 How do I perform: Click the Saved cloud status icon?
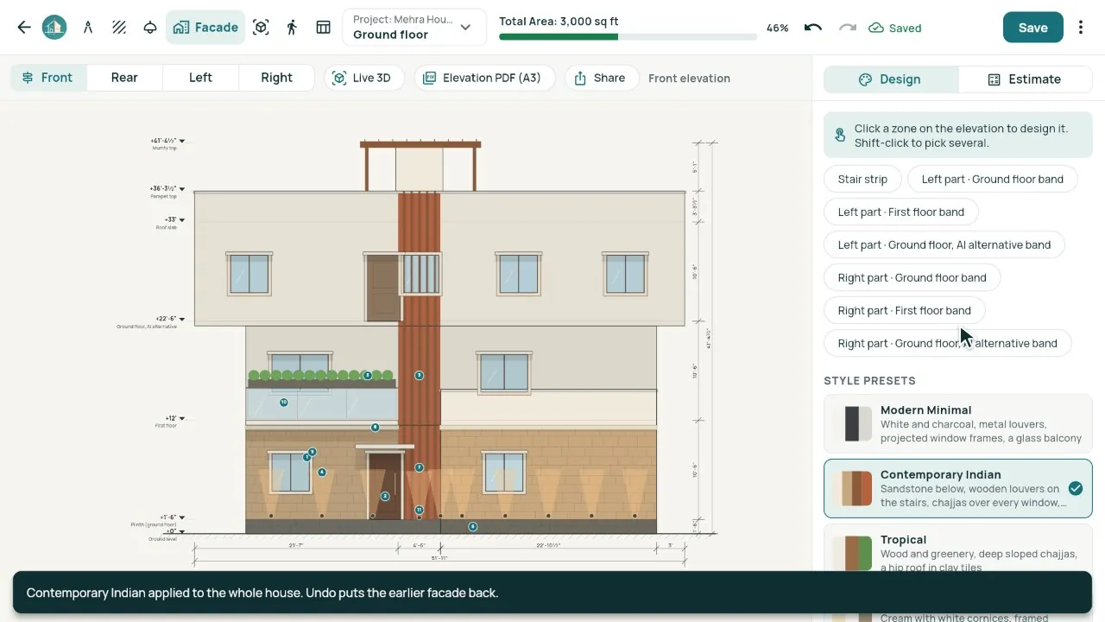point(876,28)
